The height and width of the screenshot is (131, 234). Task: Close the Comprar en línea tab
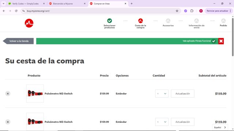pos(125,4)
